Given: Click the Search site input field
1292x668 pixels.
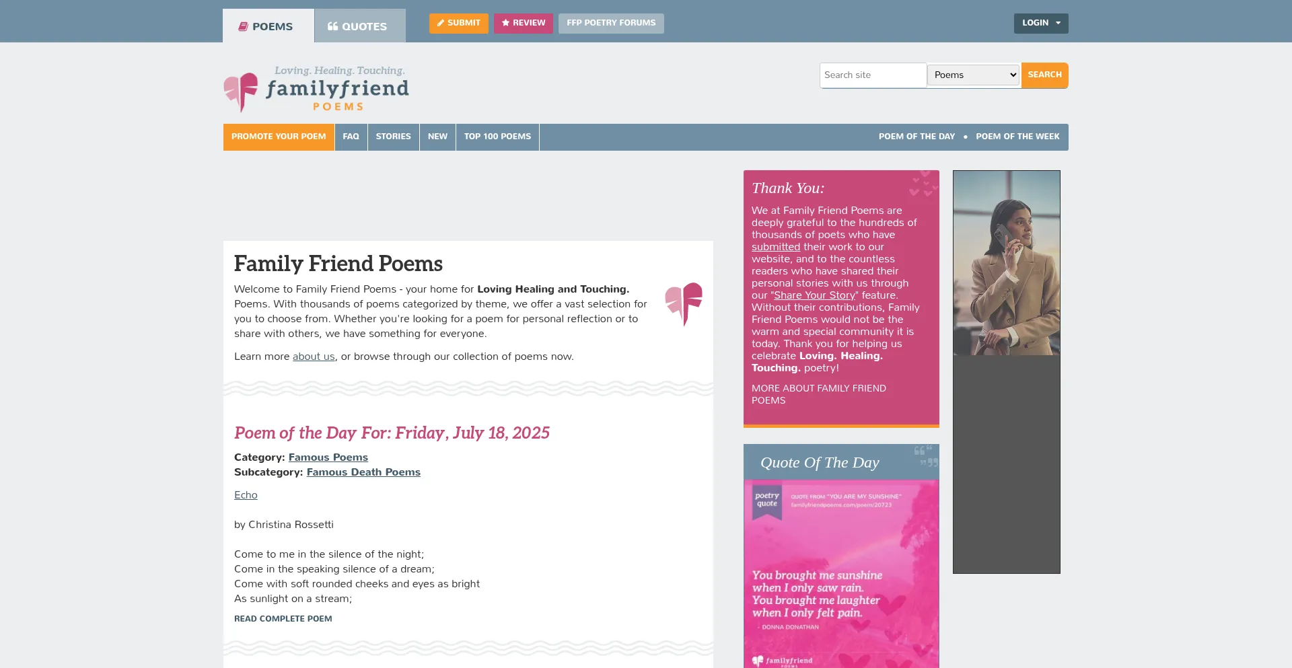Looking at the screenshot, I should pyautogui.click(x=872, y=75).
